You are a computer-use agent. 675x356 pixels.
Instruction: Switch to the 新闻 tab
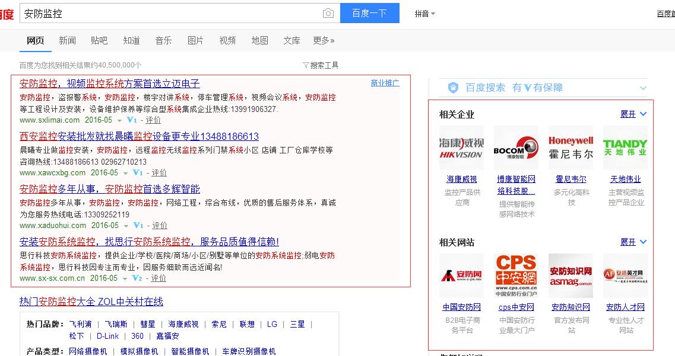(67, 40)
